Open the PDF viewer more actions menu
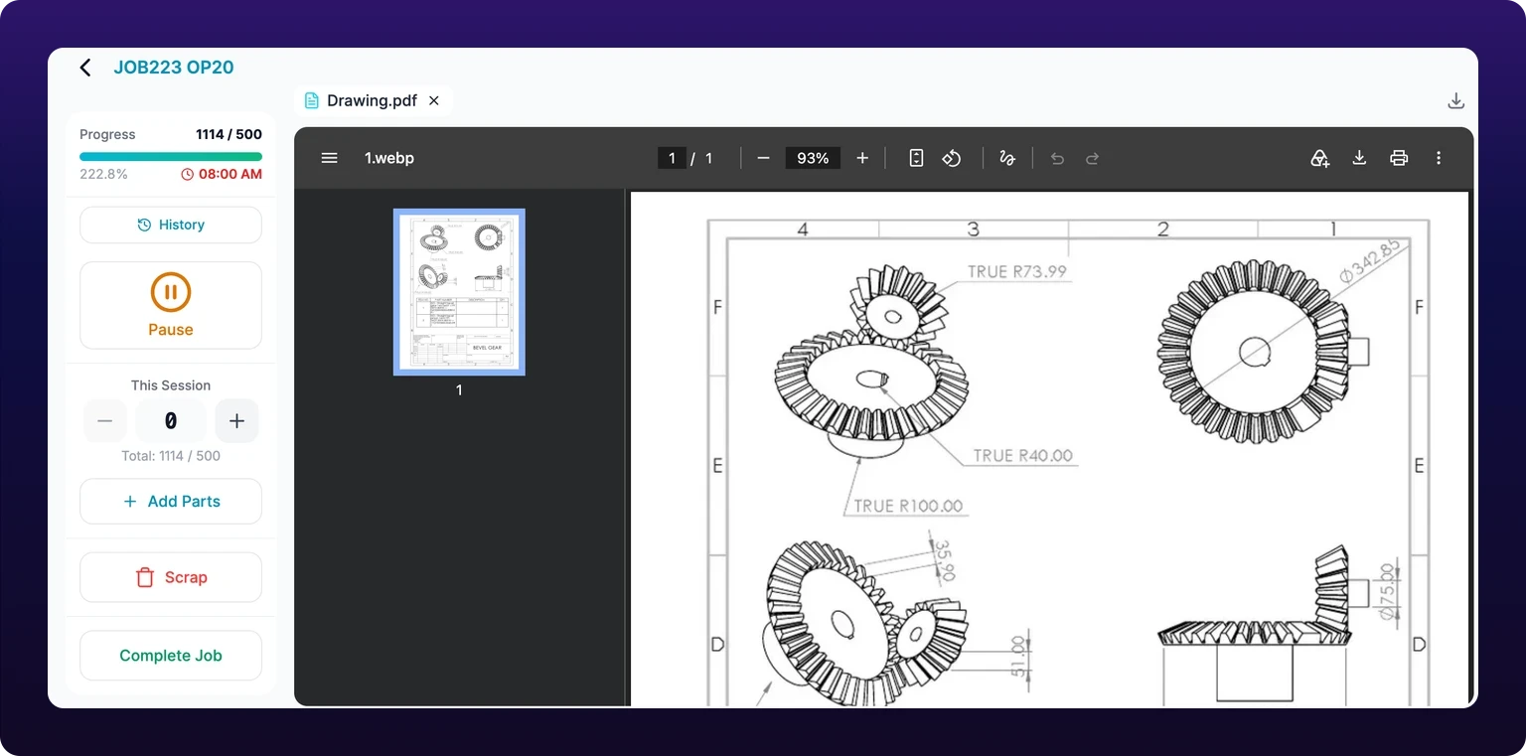The height and width of the screenshot is (756, 1526). [1439, 158]
